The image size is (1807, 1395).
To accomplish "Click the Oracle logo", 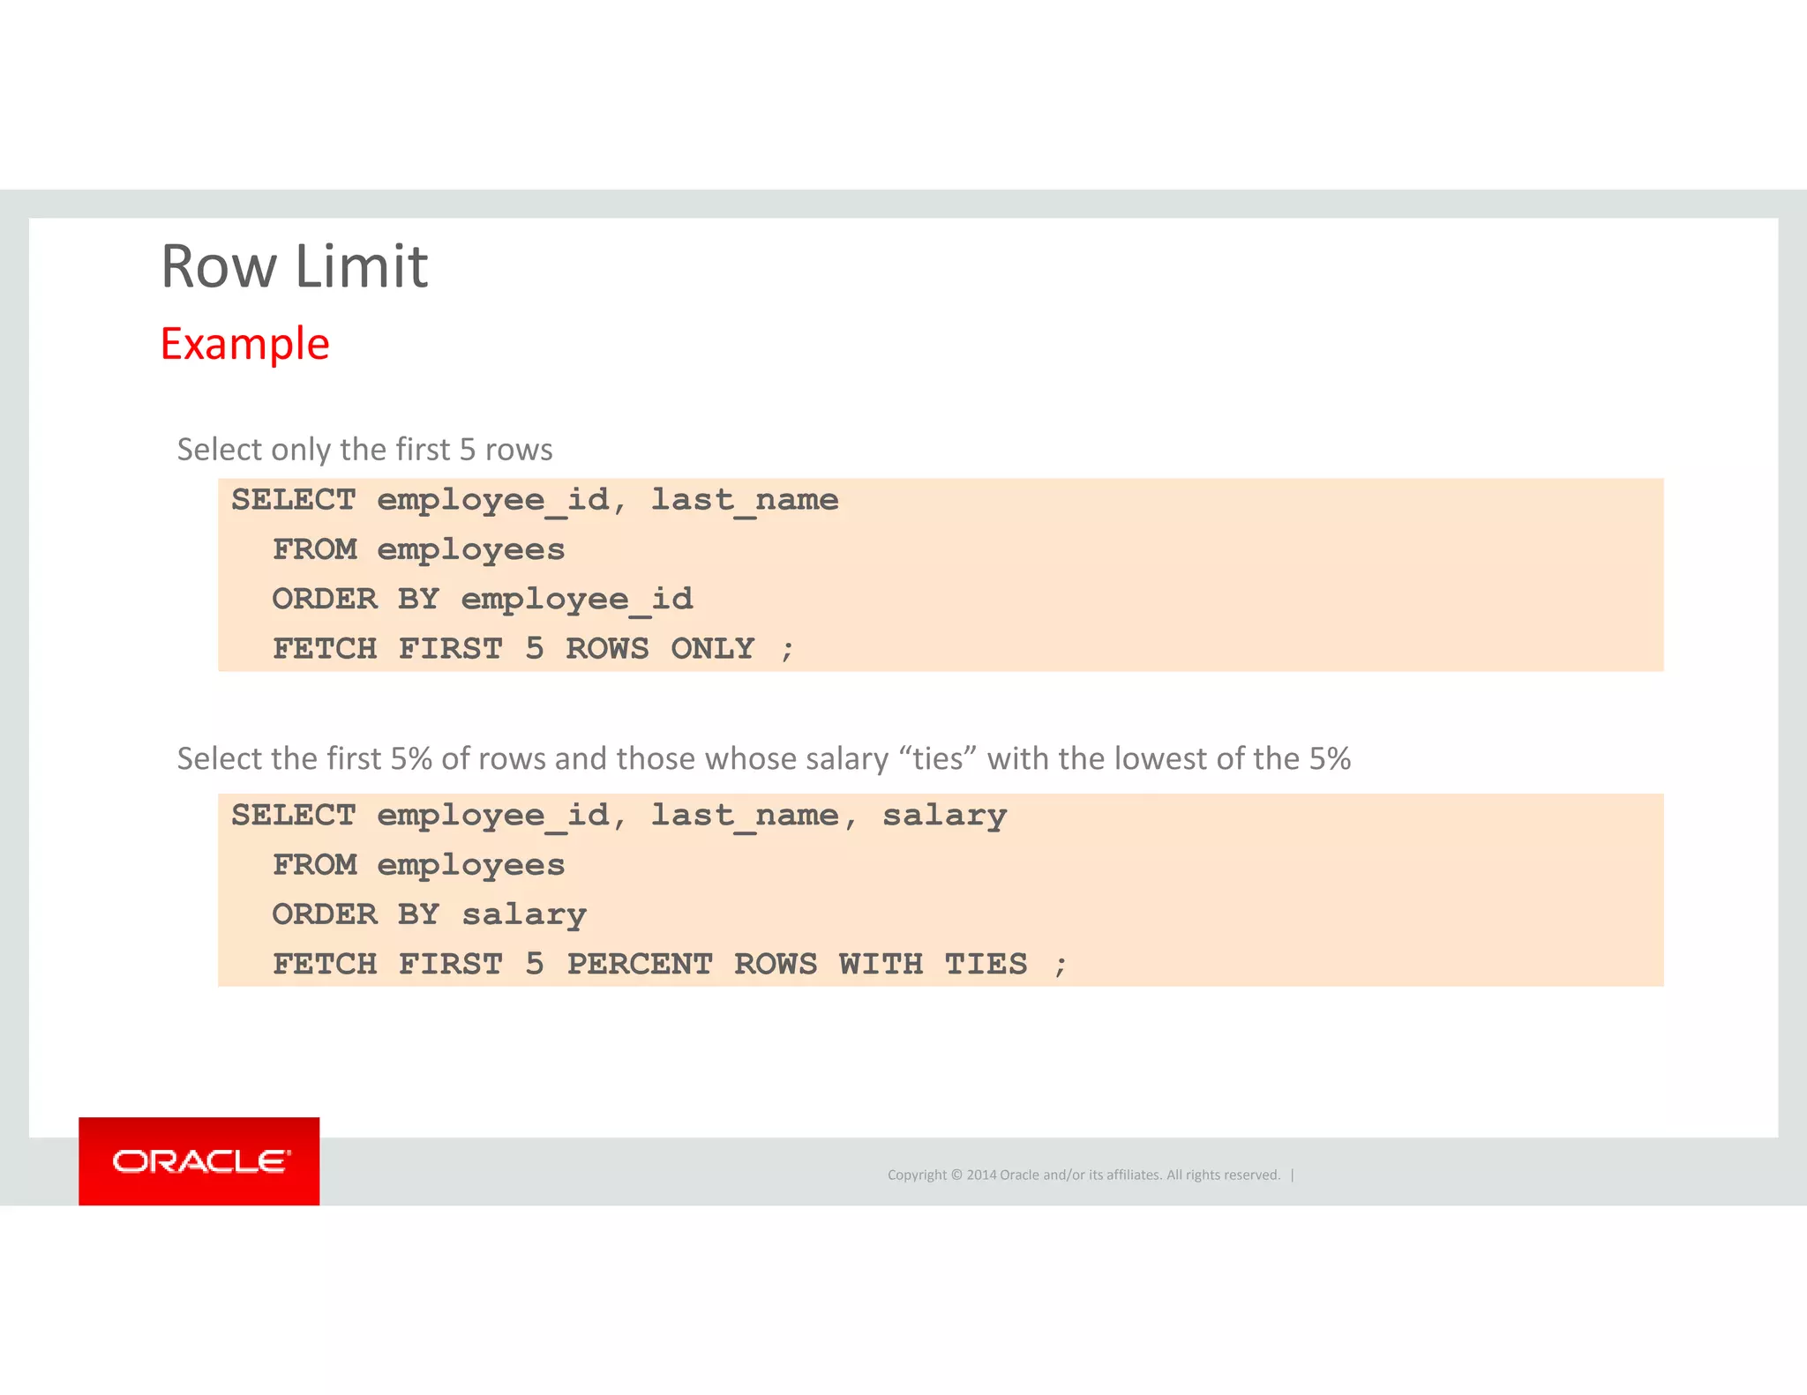I will coord(199,1160).
